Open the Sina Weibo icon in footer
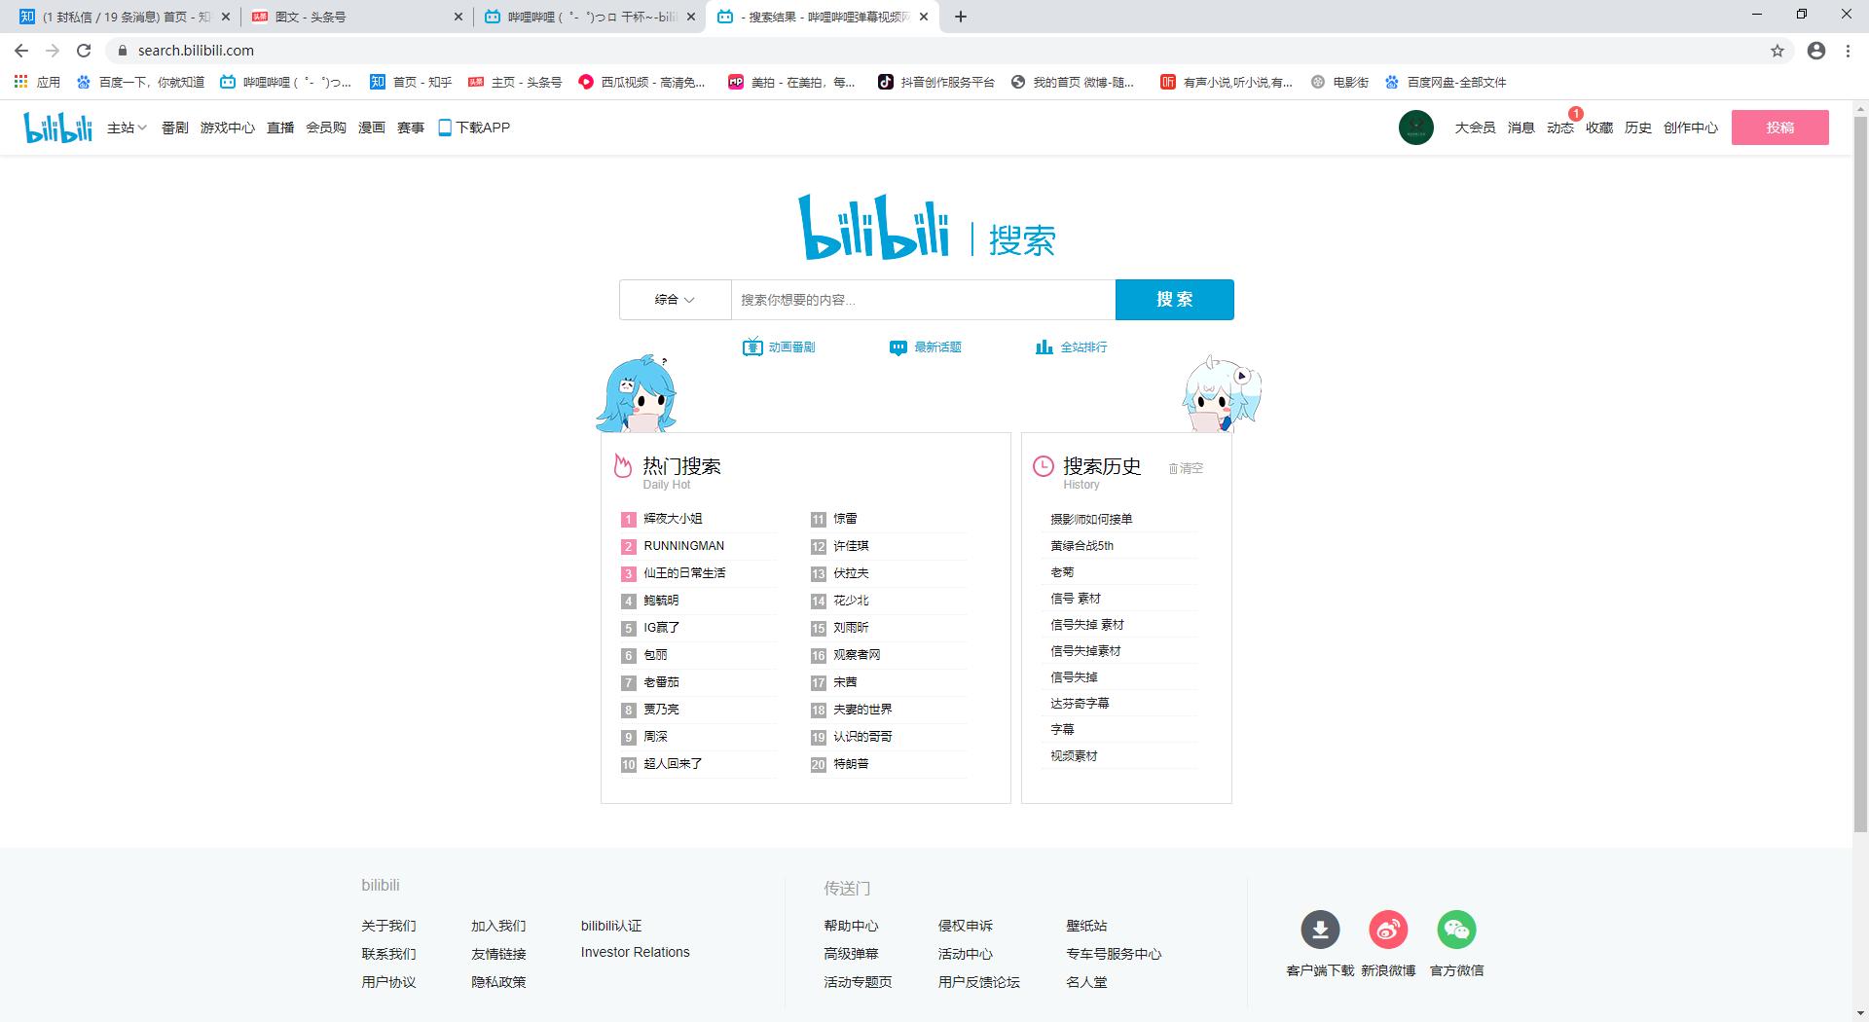Image resolution: width=1869 pixels, height=1022 pixels. [1388, 931]
